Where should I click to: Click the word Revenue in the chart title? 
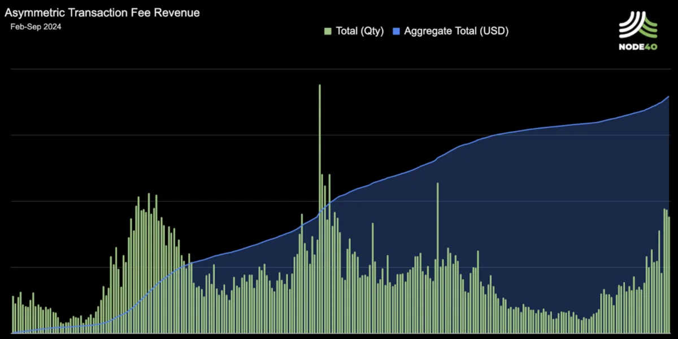179,12
